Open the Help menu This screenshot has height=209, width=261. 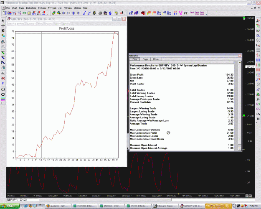click(x=85, y=8)
